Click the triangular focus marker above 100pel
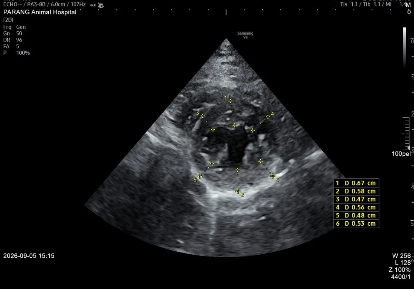 click(409, 148)
